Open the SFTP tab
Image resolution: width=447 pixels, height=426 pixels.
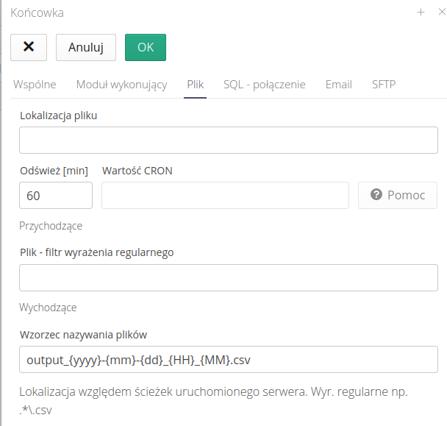[383, 85]
